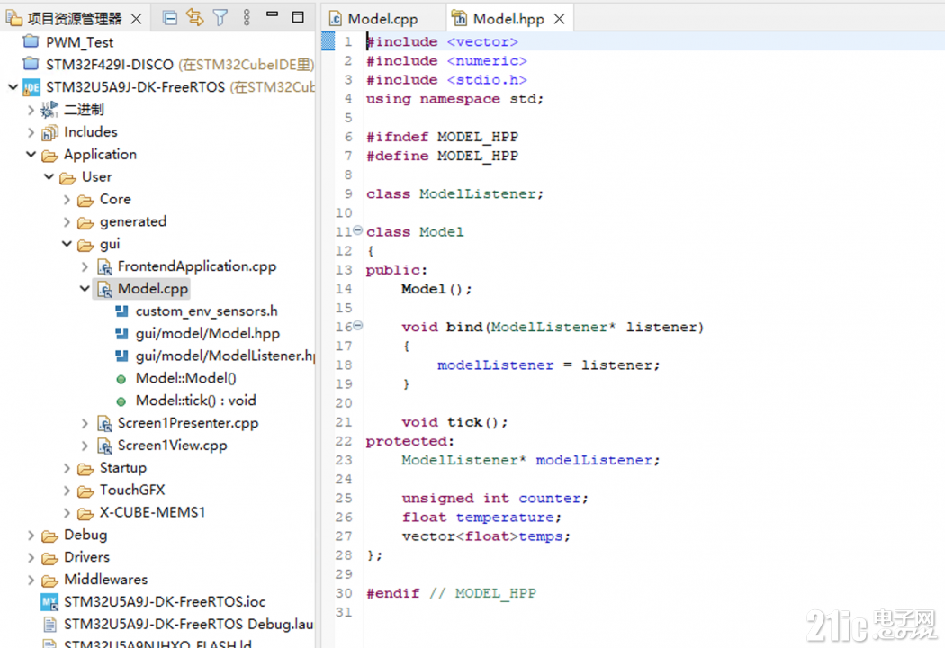Maximize the project explorer panel

(298, 17)
